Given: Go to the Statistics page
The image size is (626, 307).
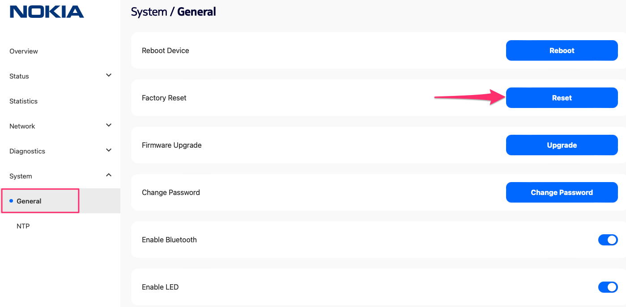Looking at the screenshot, I should point(23,101).
